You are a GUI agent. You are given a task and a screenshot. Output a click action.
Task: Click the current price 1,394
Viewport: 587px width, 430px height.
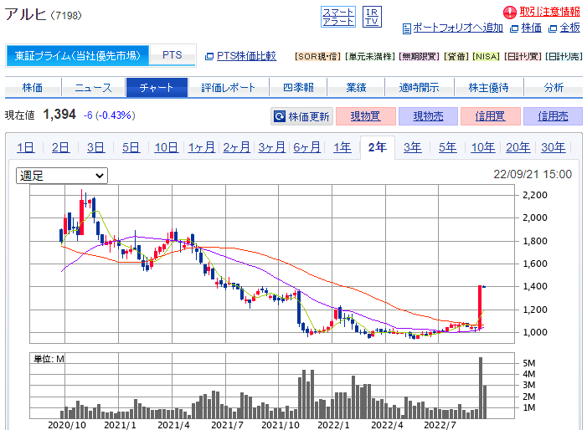(59, 115)
